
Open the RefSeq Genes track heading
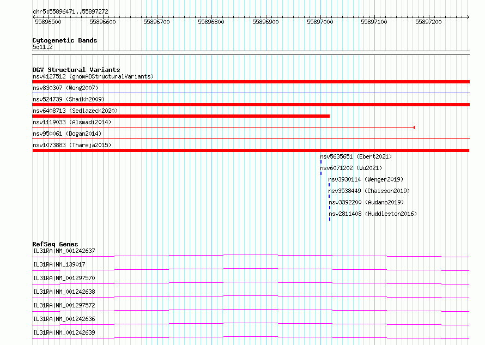pos(56,244)
